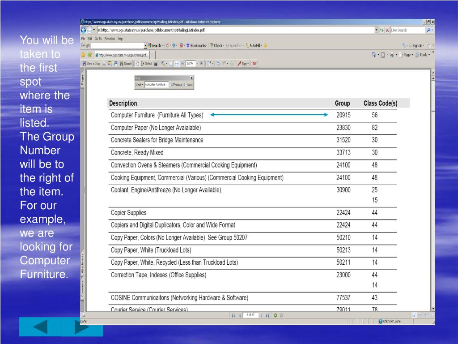The height and width of the screenshot is (344, 458).
Task: Open the Favorites menu
Action: [110, 39]
